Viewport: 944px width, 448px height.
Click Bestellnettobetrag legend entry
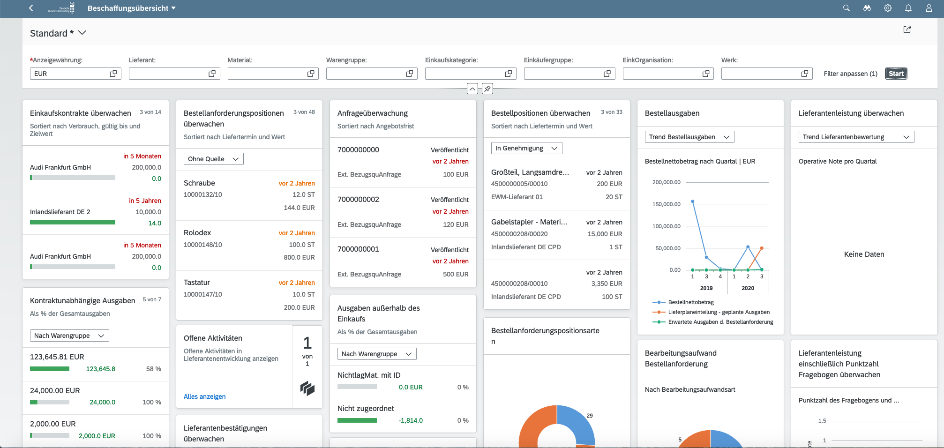(x=683, y=302)
